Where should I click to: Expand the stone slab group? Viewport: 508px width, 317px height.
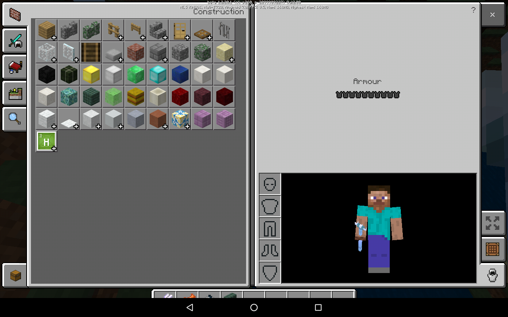tap(114, 52)
